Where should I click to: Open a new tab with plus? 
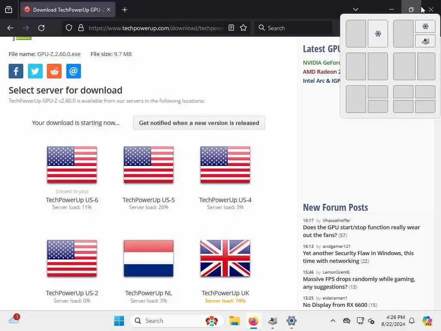[x=124, y=10]
